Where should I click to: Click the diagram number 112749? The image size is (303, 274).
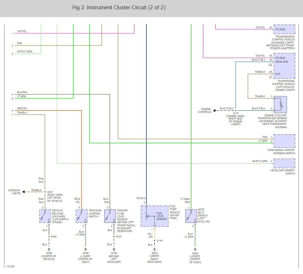coord(10,266)
